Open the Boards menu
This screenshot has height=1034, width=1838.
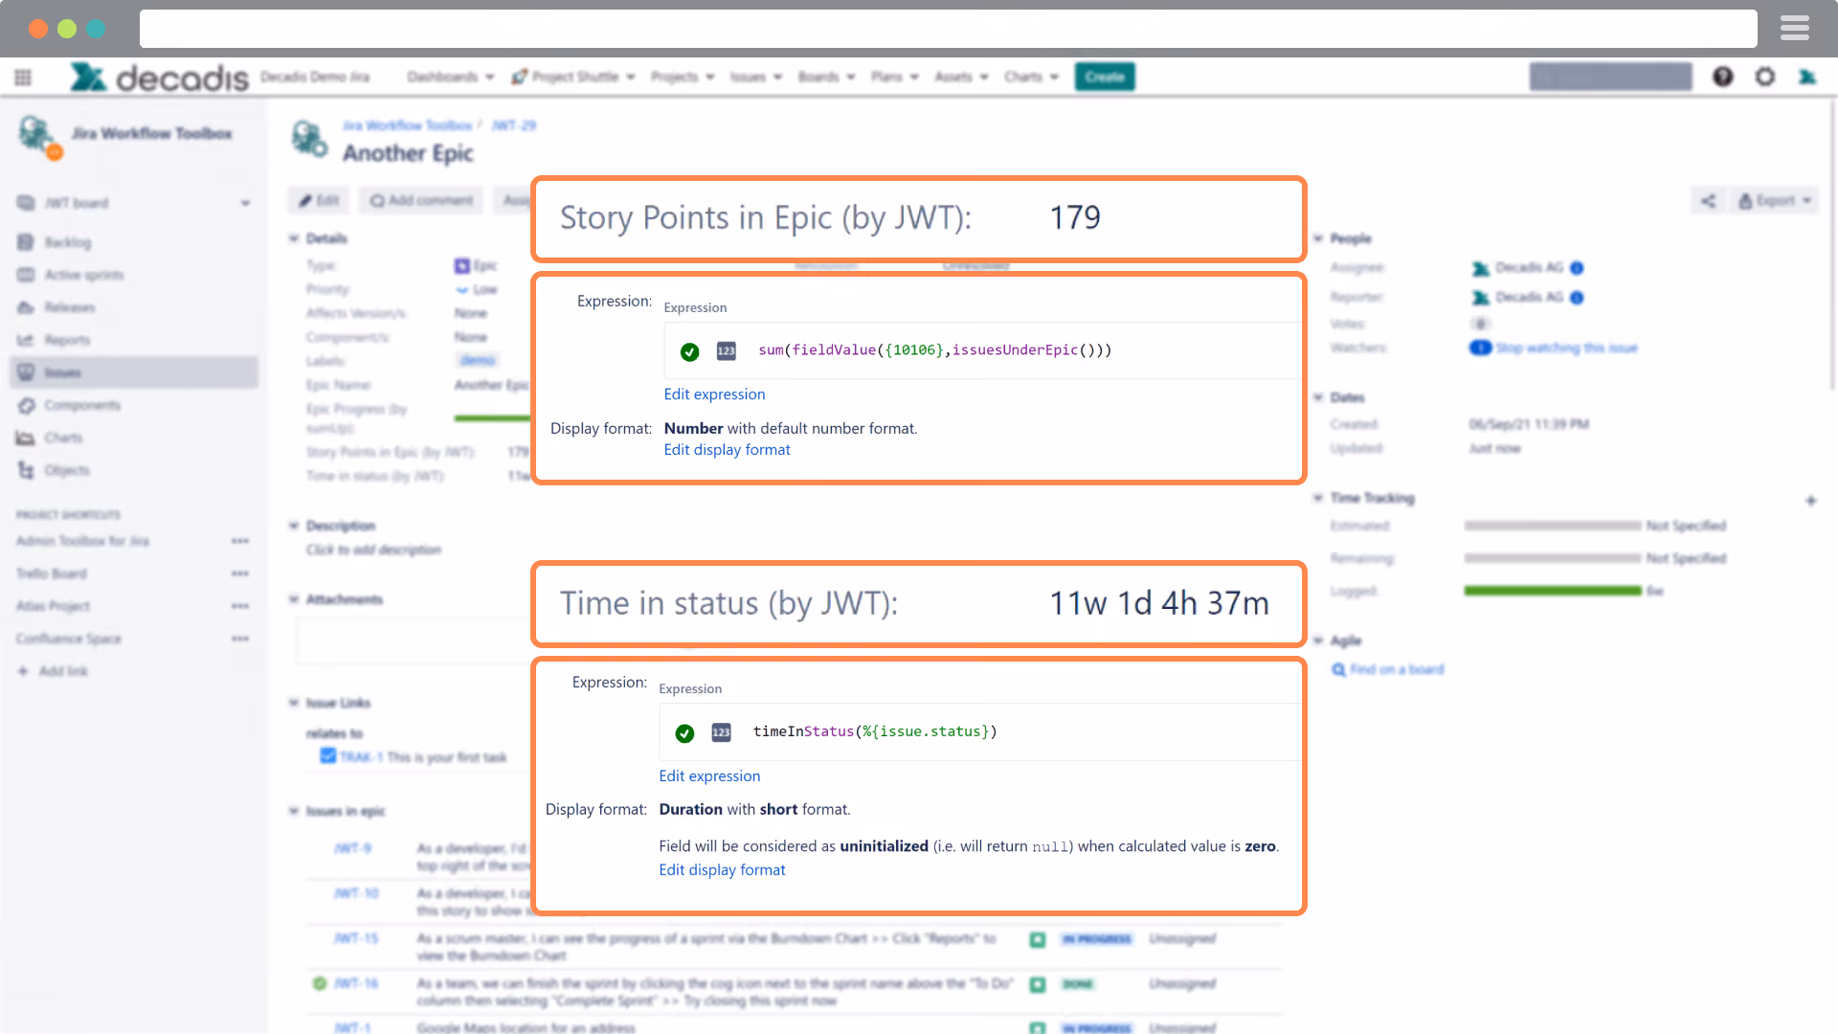point(826,77)
